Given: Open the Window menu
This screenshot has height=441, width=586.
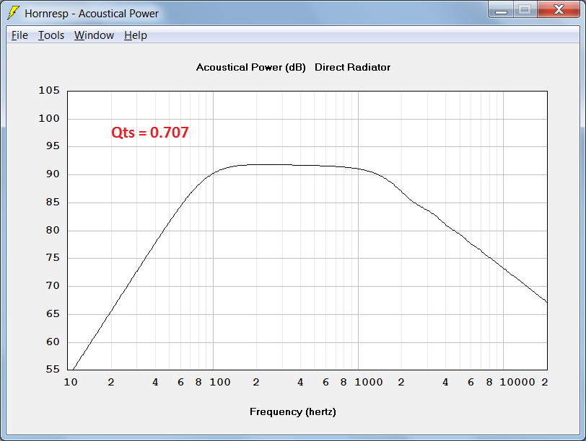Looking at the screenshot, I should click(x=94, y=35).
